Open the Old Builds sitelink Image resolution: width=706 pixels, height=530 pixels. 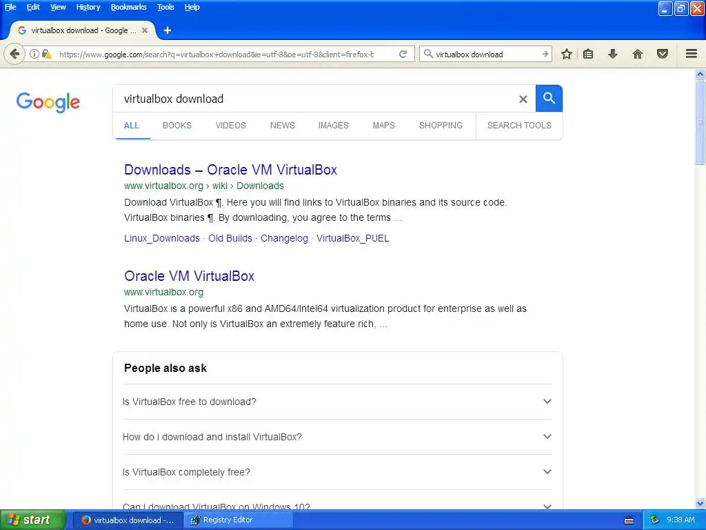(x=230, y=238)
